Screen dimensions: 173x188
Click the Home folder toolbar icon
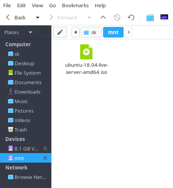pyautogui.click(x=150, y=17)
